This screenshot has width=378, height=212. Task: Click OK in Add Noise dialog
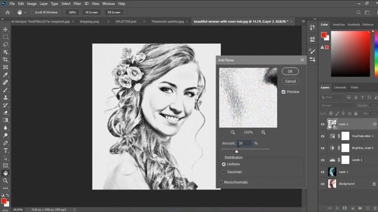[x=290, y=71]
